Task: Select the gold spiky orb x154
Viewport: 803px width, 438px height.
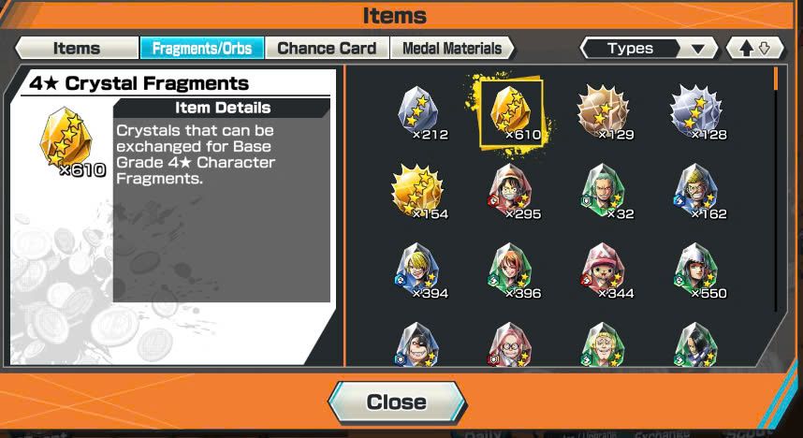Action: click(x=419, y=192)
